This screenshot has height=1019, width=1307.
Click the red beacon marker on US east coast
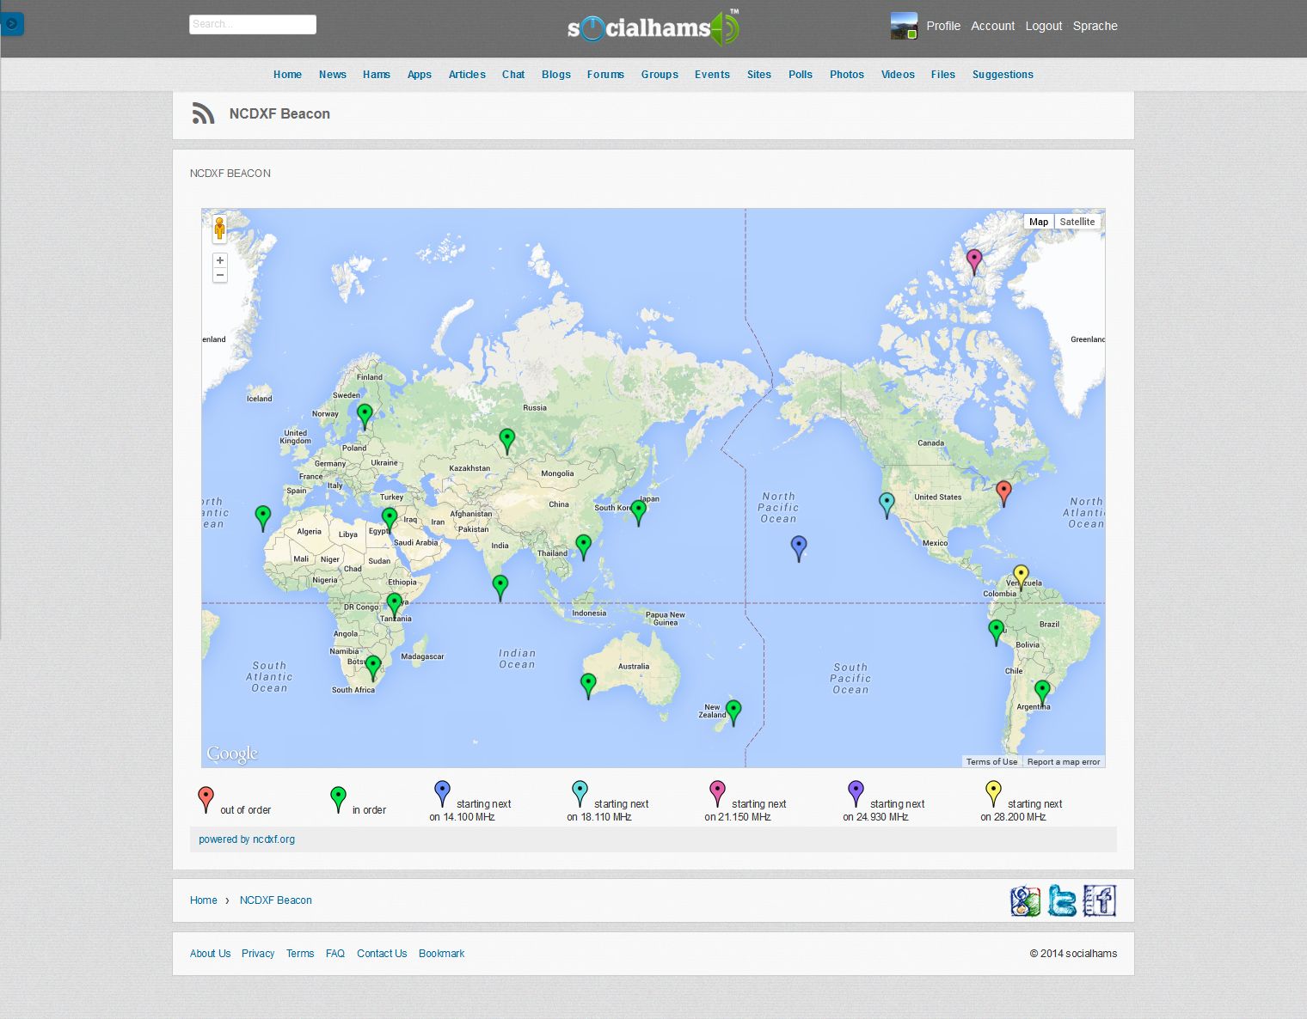[1003, 493]
